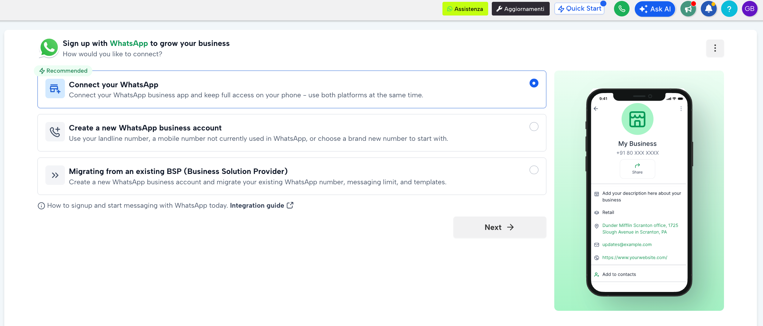
Task: Click the new business account phone icon
Action: [x=55, y=132]
